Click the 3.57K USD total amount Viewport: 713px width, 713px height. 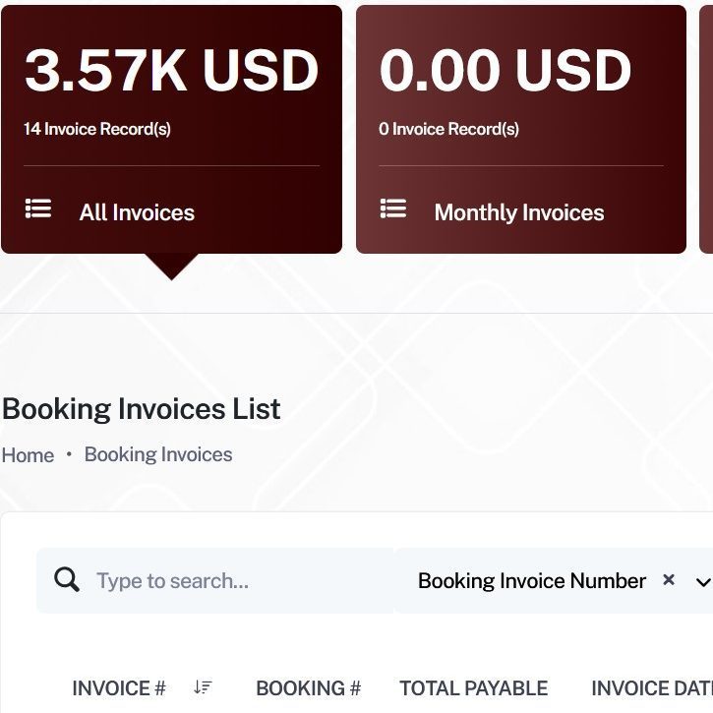tap(172, 71)
